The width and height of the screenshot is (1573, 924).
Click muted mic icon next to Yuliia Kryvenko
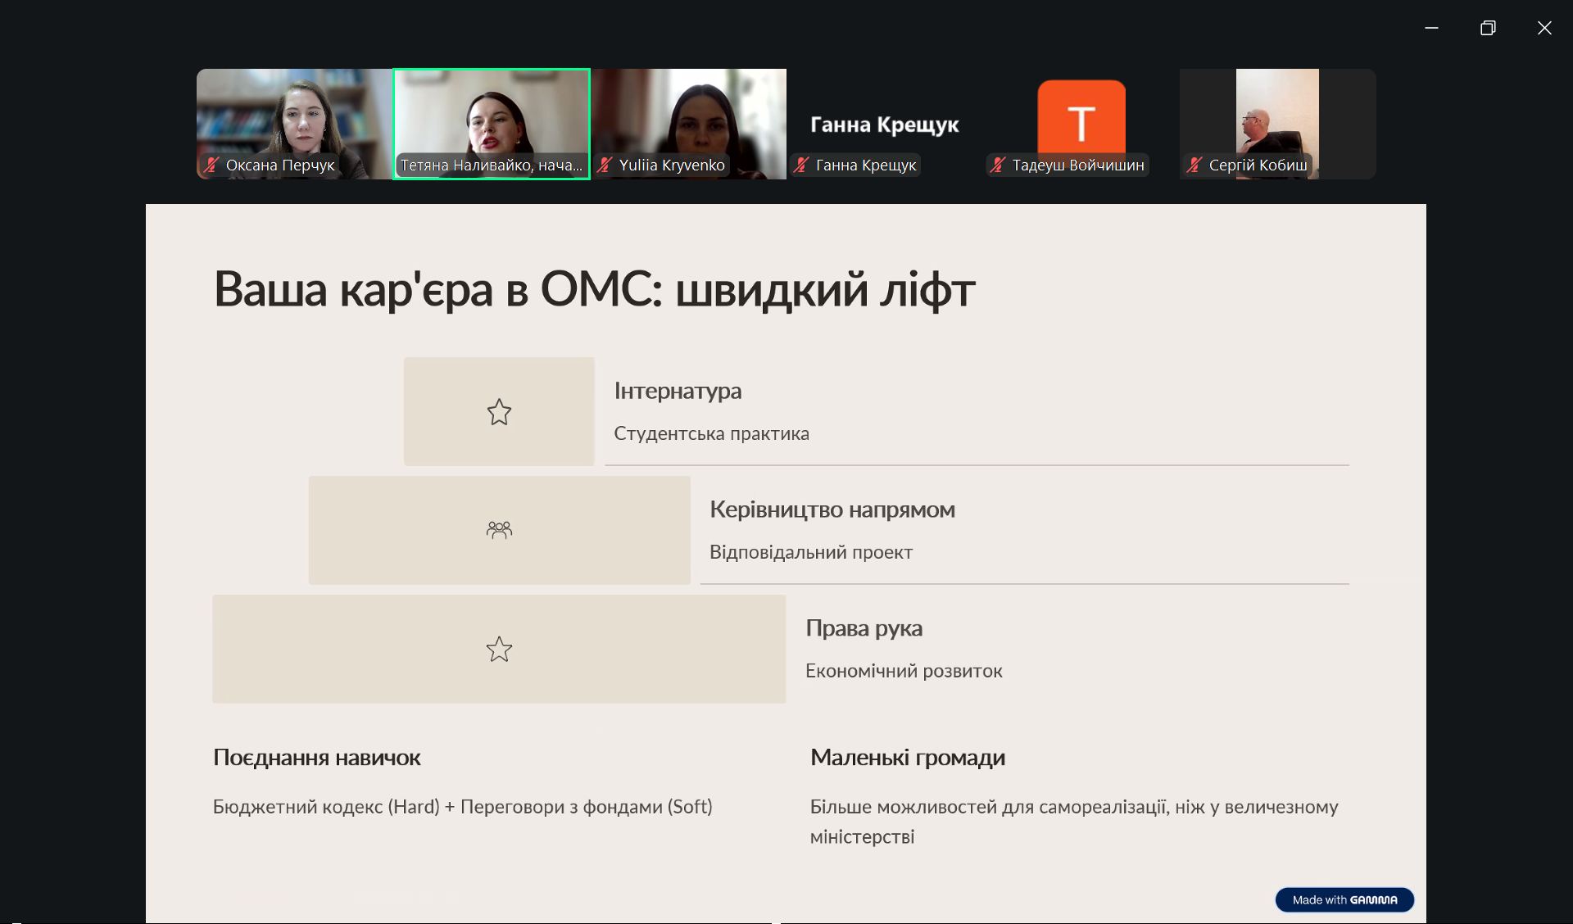[x=605, y=165]
